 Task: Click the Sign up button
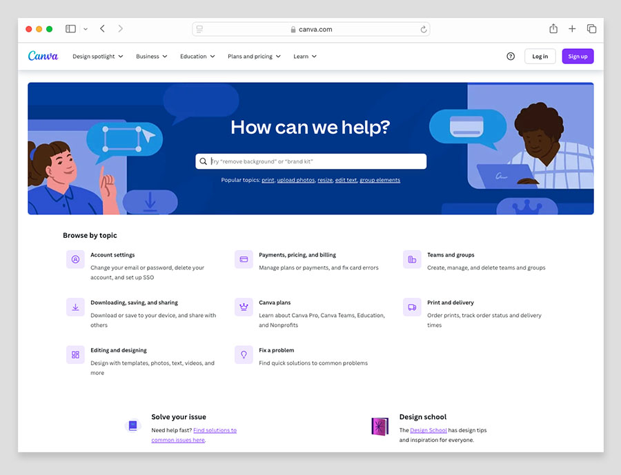(x=578, y=57)
